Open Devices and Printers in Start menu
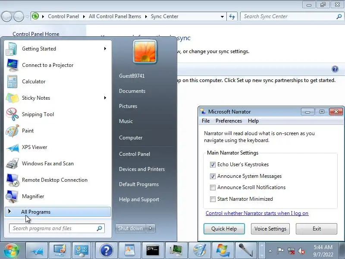 pyautogui.click(x=142, y=169)
